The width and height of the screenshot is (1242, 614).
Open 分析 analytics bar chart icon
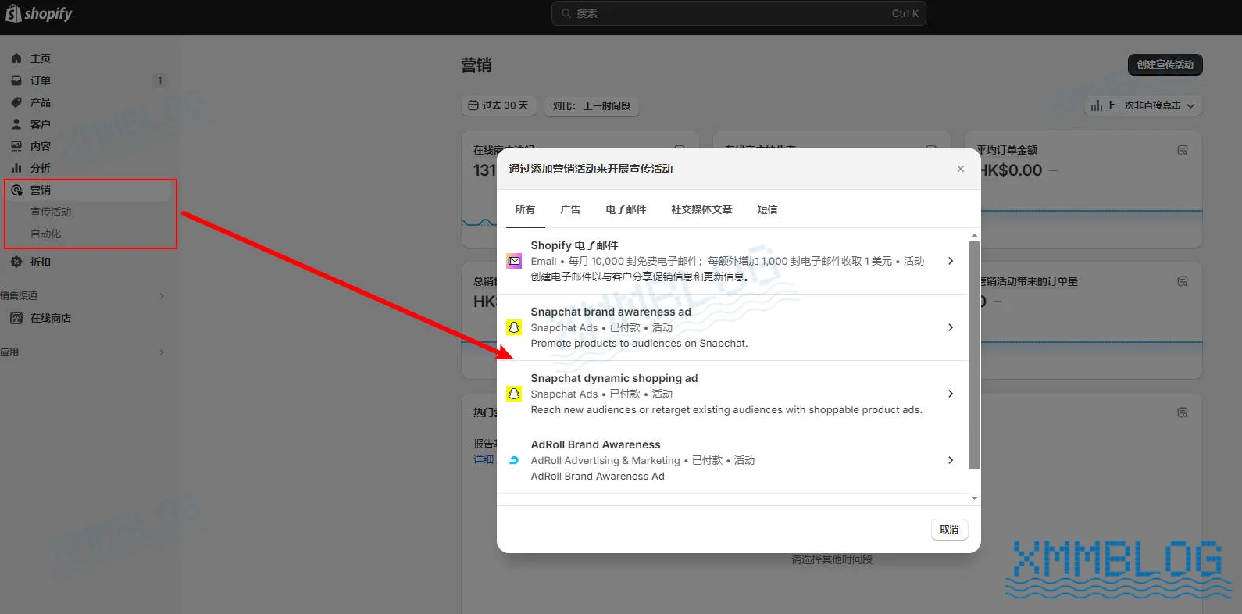coord(16,168)
